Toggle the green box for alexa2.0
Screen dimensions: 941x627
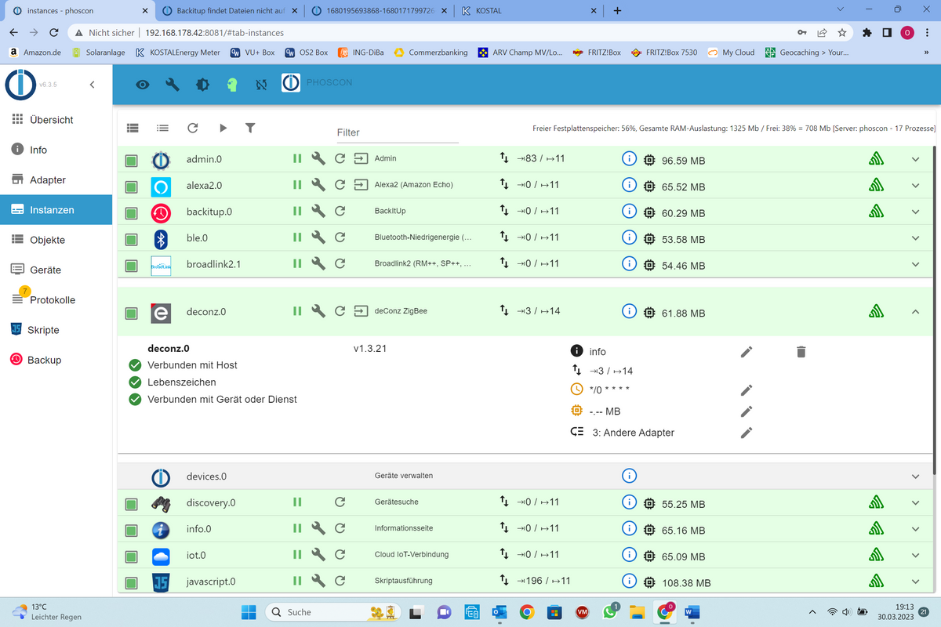click(x=132, y=187)
